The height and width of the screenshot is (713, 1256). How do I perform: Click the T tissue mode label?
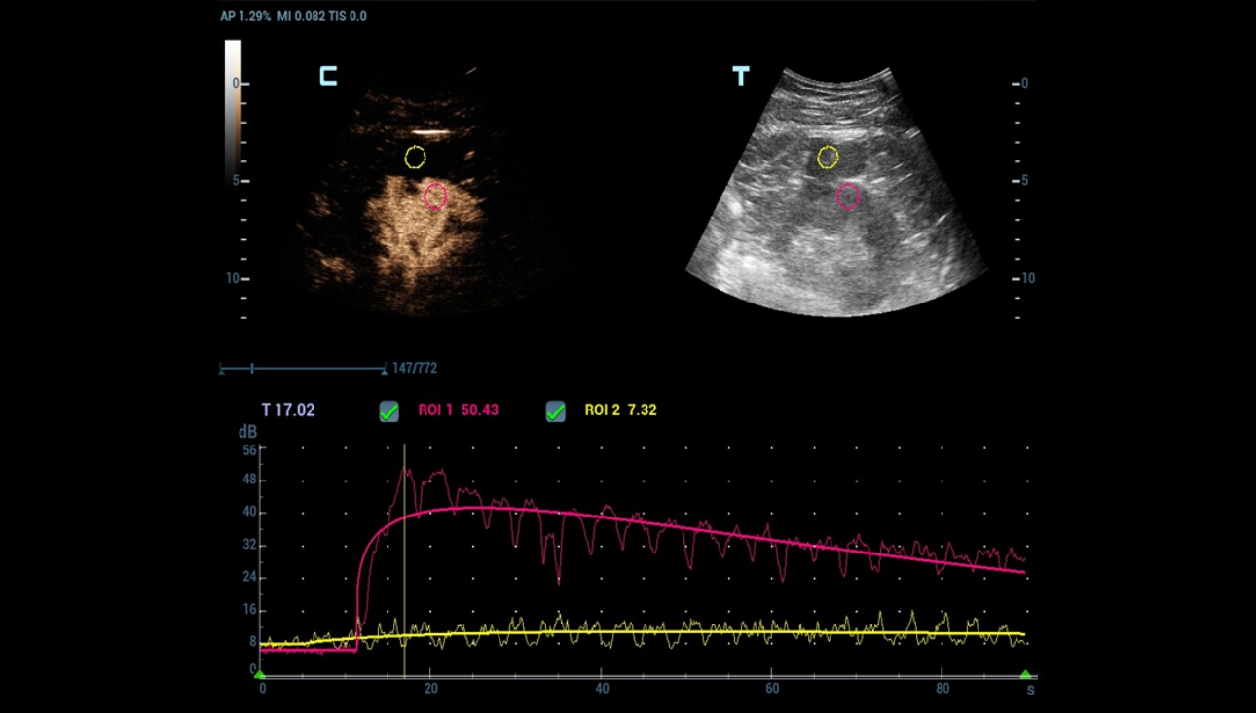740,75
